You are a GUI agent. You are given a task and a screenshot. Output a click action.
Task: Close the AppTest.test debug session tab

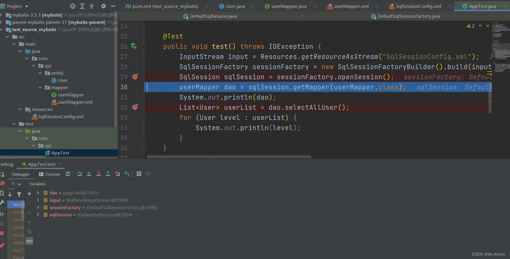59,164
